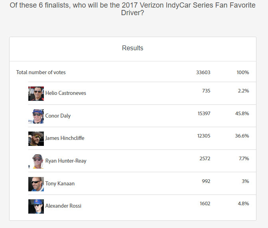Click Alexander Rossi's 1602 vote count
Image resolution: width=268 pixels, height=228 pixels.
[205, 204]
